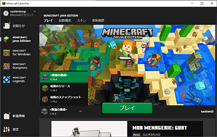
Task: Click furnace icon of 1.16.4 list entry
Action: tap(45, 77)
